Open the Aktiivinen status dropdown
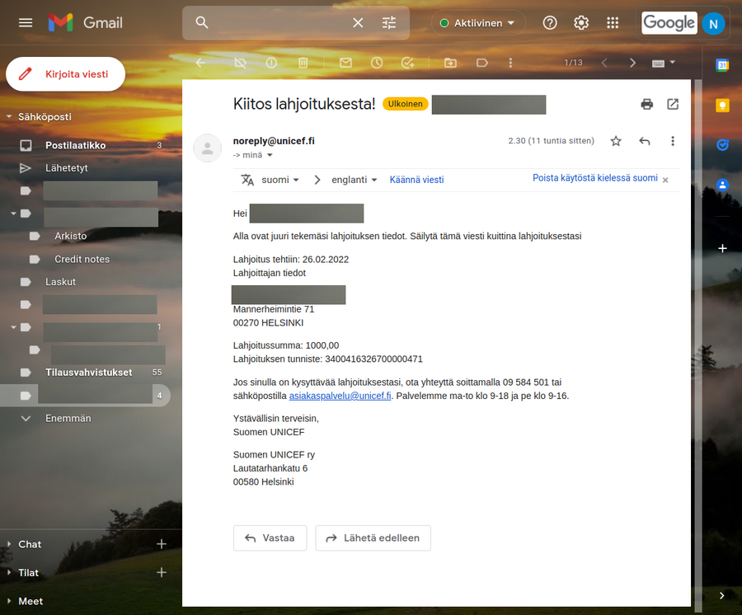The height and width of the screenshot is (615, 742). point(478,23)
